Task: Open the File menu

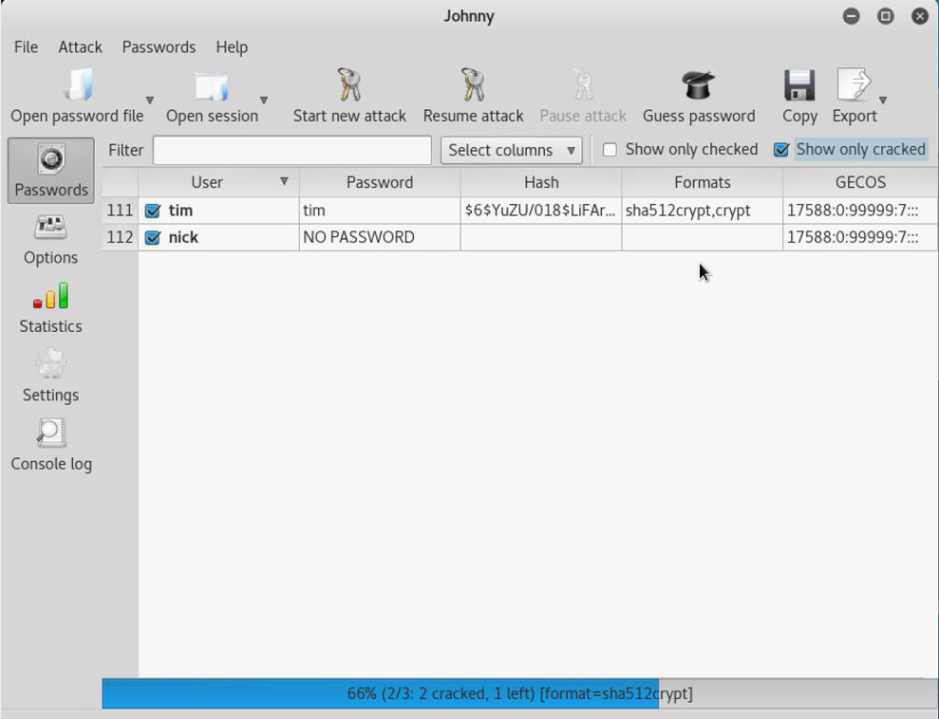Action: point(26,47)
